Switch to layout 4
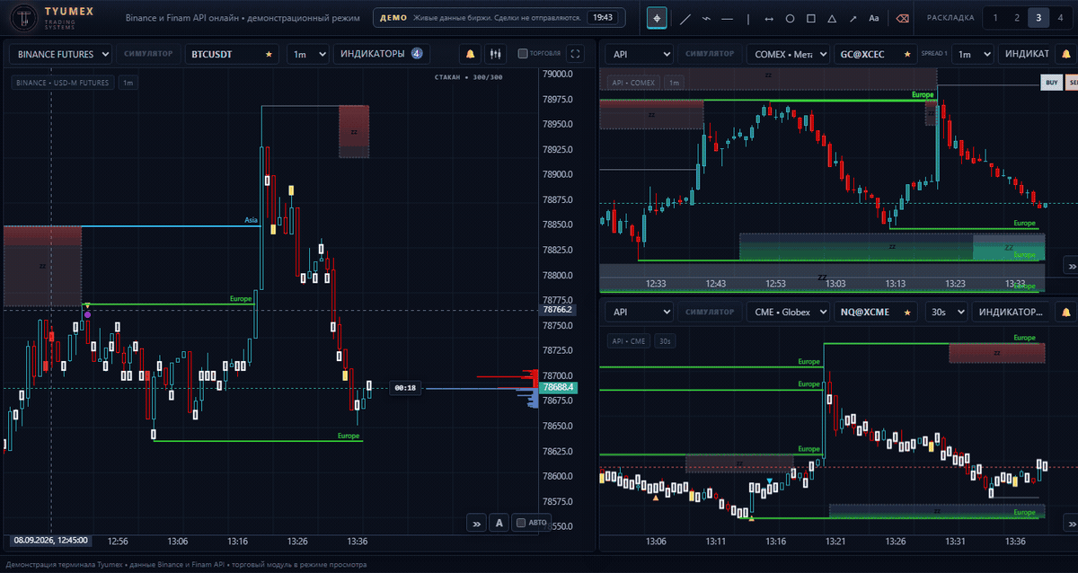Screen dimensions: 1078x573 click(x=1062, y=18)
